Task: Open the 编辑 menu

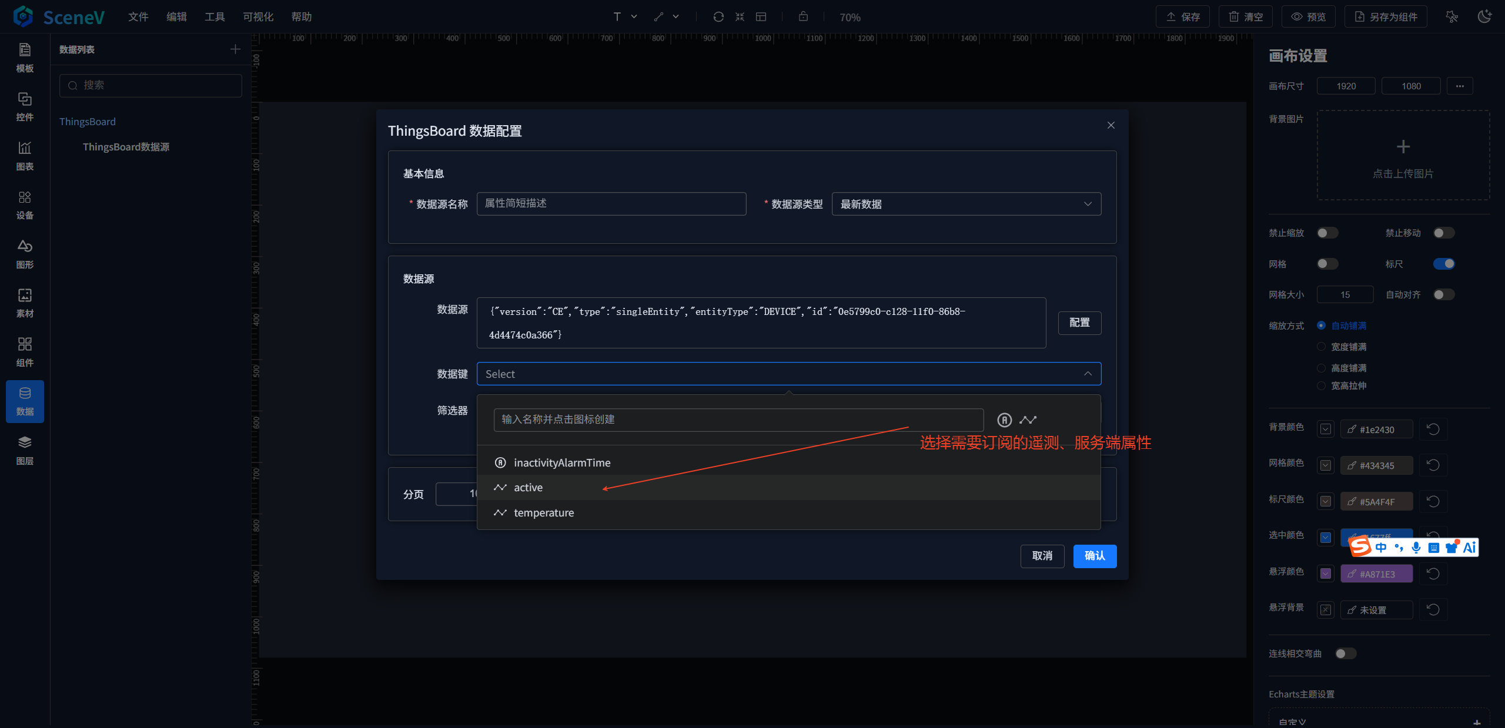Action: (176, 17)
